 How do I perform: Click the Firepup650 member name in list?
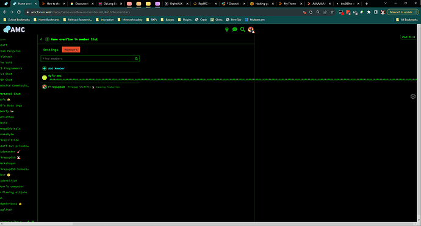[56, 87]
